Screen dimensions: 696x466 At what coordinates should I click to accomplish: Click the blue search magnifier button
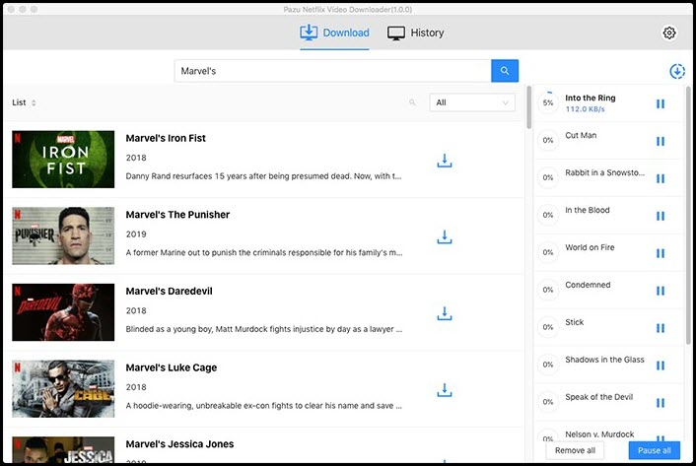pos(505,71)
